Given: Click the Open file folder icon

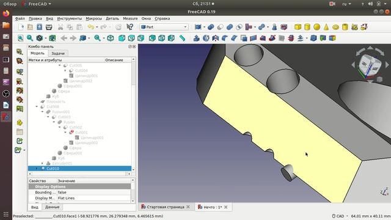Looking at the screenshot, I should click(30, 27).
